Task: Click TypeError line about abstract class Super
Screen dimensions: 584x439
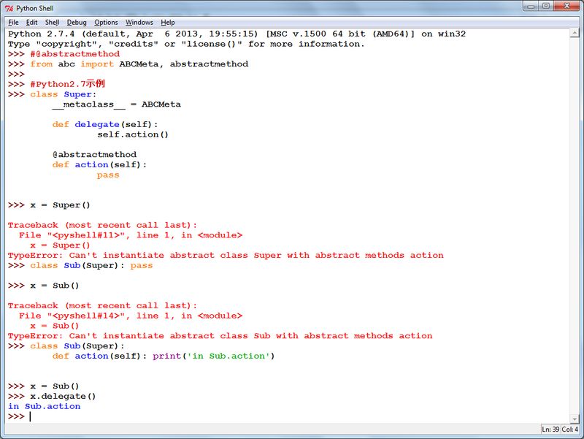Action: [226, 255]
